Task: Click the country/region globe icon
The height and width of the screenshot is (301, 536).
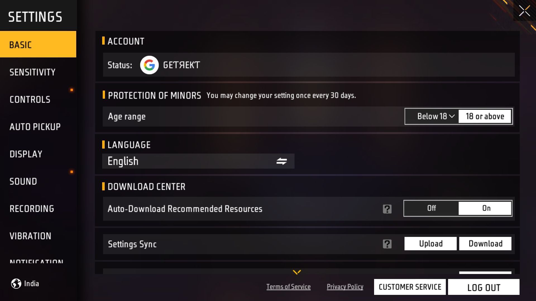Action: tap(15, 283)
